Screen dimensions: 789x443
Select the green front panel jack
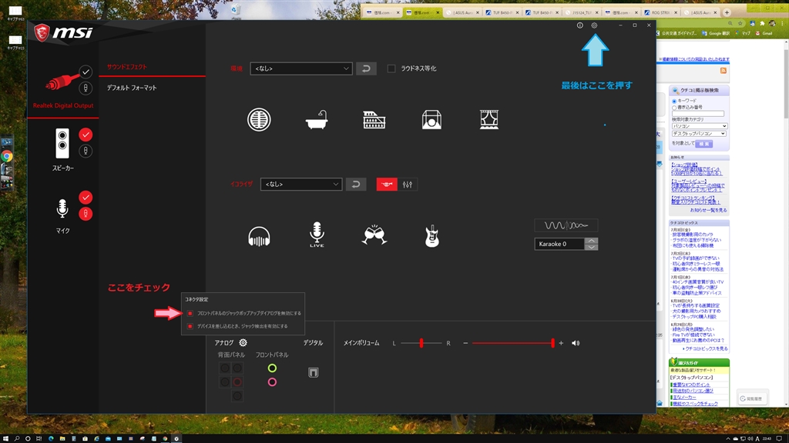point(272,368)
